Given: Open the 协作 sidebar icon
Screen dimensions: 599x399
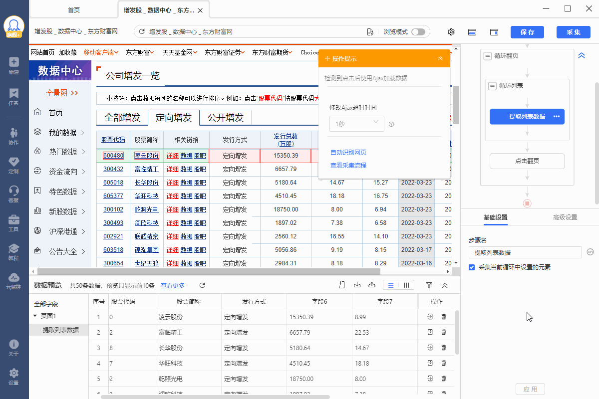Looking at the screenshot, I should (14, 136).
